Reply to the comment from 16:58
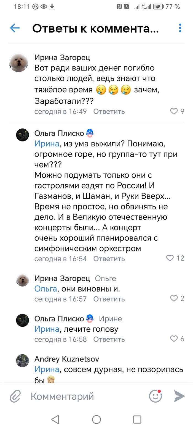 109,339
